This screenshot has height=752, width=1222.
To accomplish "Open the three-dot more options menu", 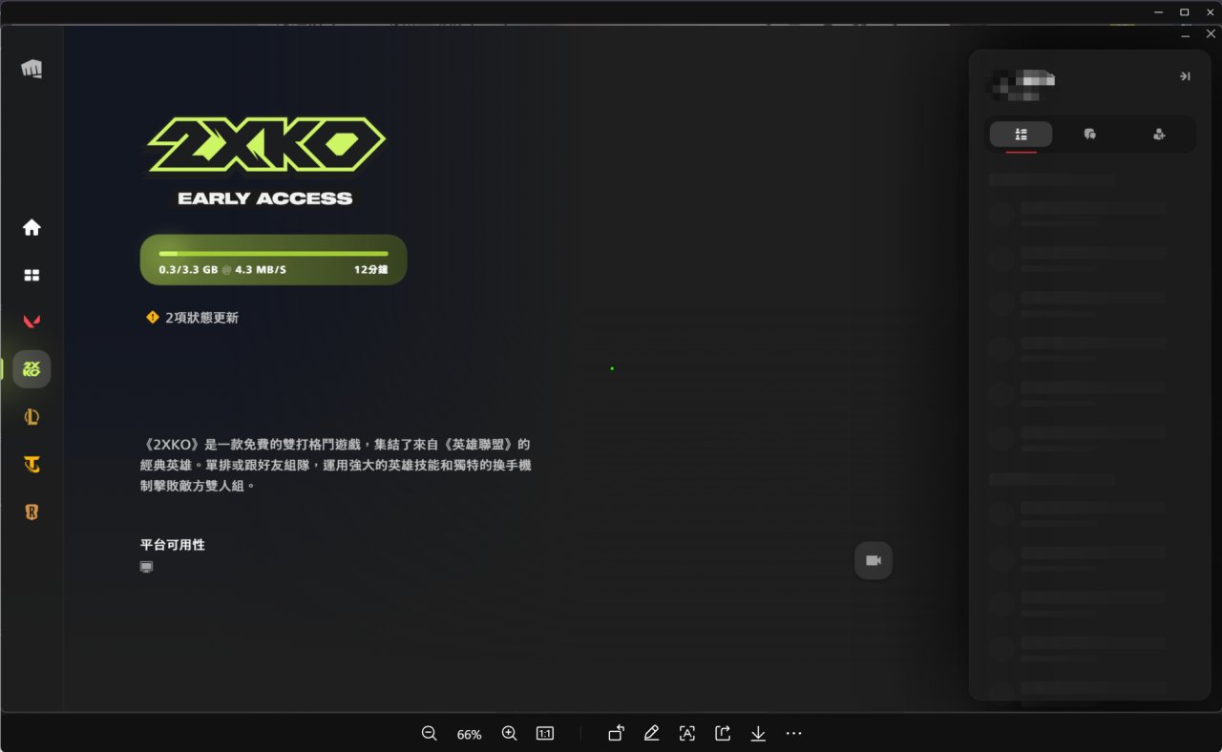I will pos(793,733).
